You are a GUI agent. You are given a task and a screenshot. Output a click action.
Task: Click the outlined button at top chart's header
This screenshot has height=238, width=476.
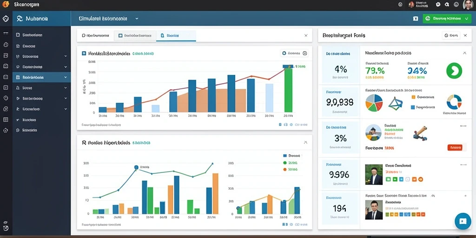click(x=294, y=53)
